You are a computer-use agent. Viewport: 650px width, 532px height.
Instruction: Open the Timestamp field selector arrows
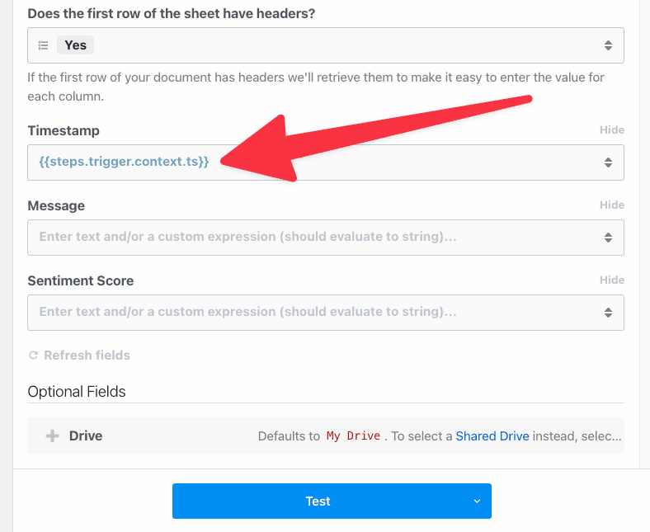pos(608,162)
